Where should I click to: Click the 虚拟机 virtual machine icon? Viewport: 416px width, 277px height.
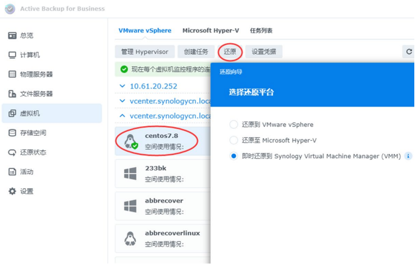click(x=12, y=113)
